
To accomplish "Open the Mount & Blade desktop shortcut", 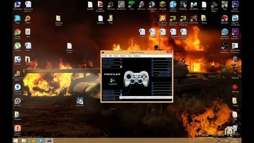I will [214, 6].
